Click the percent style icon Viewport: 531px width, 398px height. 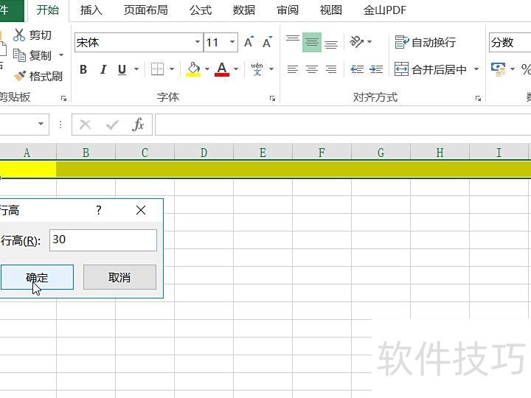tap(526, 69)
